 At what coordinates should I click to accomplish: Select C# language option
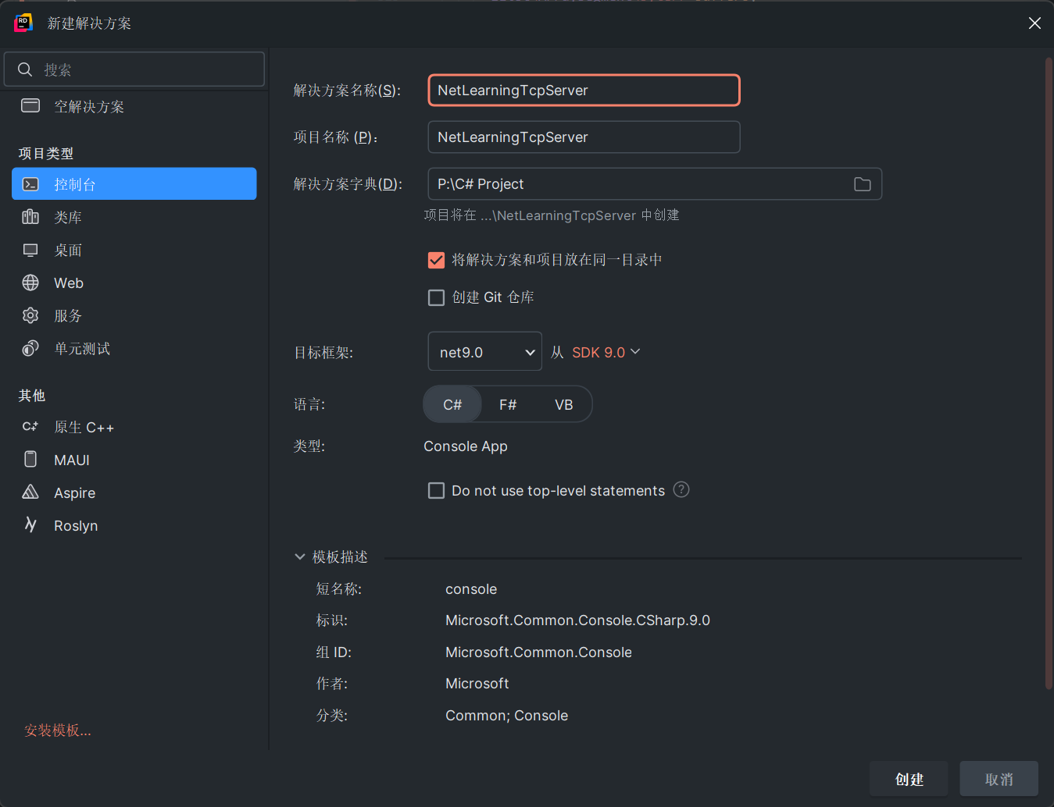(x=452, y=404)
